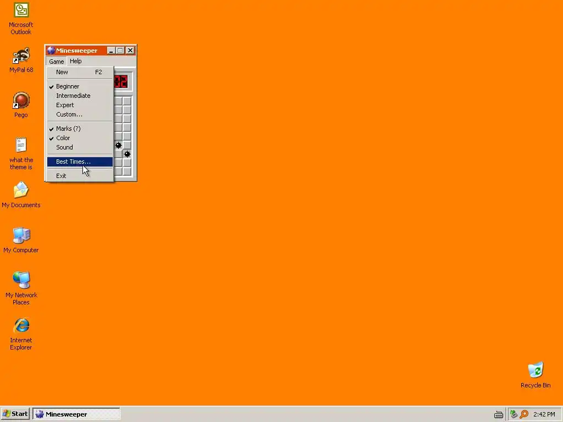Toggle the Marks (?) option

pyautogui.click(x=80, y=129)
